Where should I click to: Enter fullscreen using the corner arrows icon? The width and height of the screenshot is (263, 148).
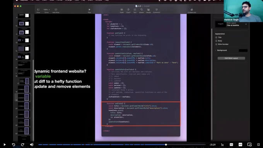click(258, 145)
